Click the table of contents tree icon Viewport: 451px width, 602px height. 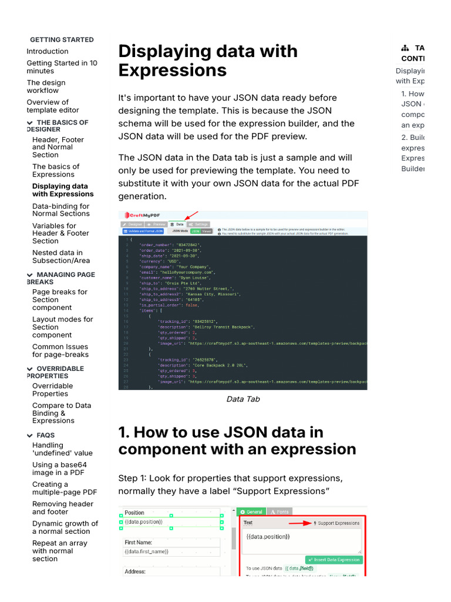click(405, 48)
